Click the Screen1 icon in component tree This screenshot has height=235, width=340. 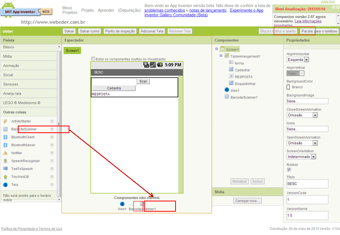pyautogui.click(x=222, y=49)
